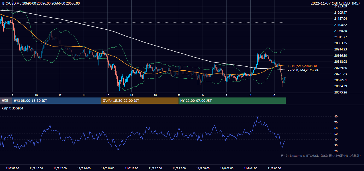Click the 11/7 16:00 time label
The image size is (364, 171).
pyautogui.click(x=108, y=168)
